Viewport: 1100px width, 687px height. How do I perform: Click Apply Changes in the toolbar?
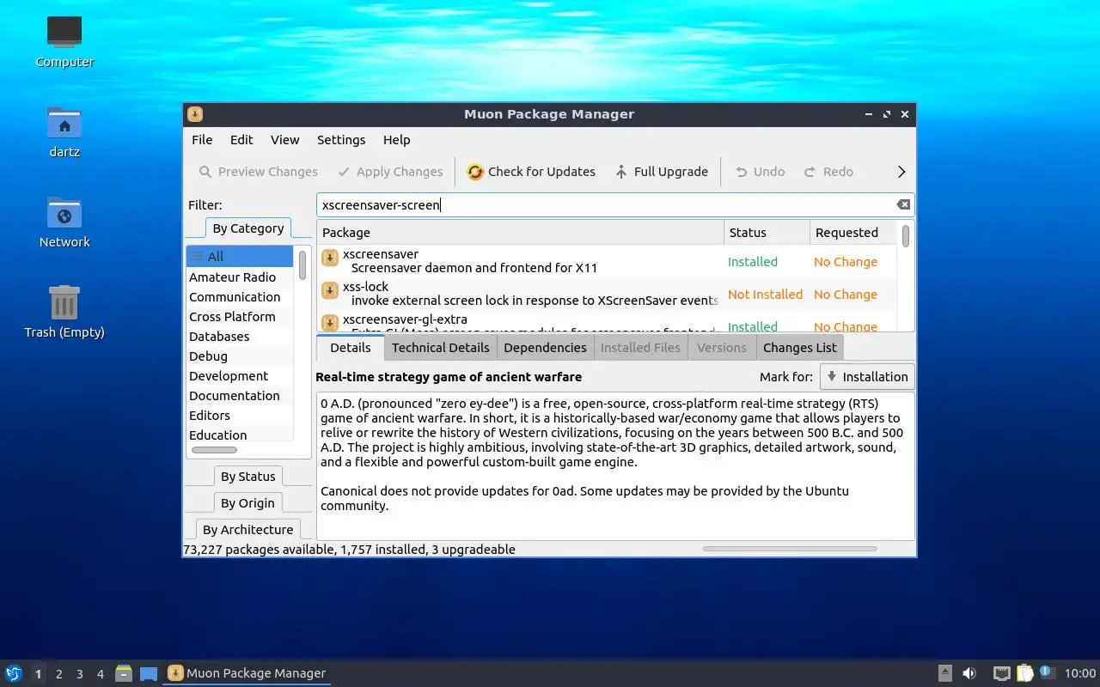click(x=390, y=172)
